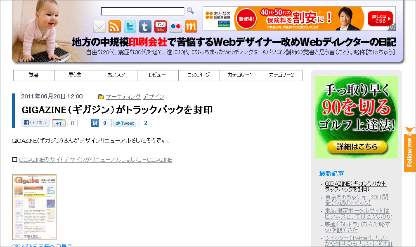Screen dimensions: 416x247
Task: Click the folder icon beside categories
Action: 101,97
